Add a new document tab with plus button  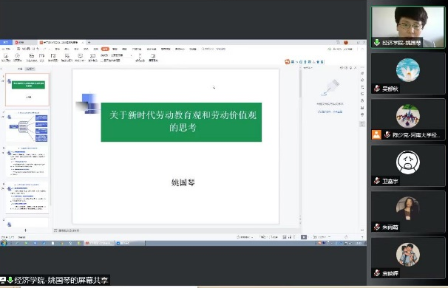(x=89, y=42)
